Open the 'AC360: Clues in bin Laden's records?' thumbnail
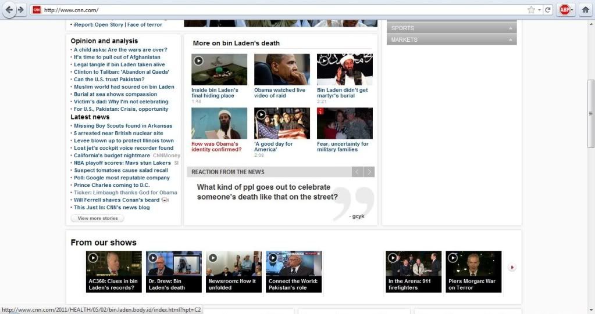The height and width of the screenshot is (314, 595). (113, 271)
